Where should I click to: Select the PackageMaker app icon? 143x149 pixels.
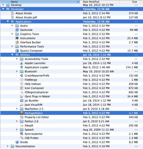tap(22, 113)
